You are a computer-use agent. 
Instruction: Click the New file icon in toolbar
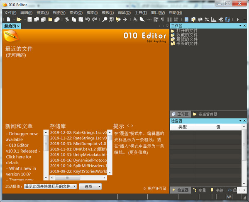point(8,19)
